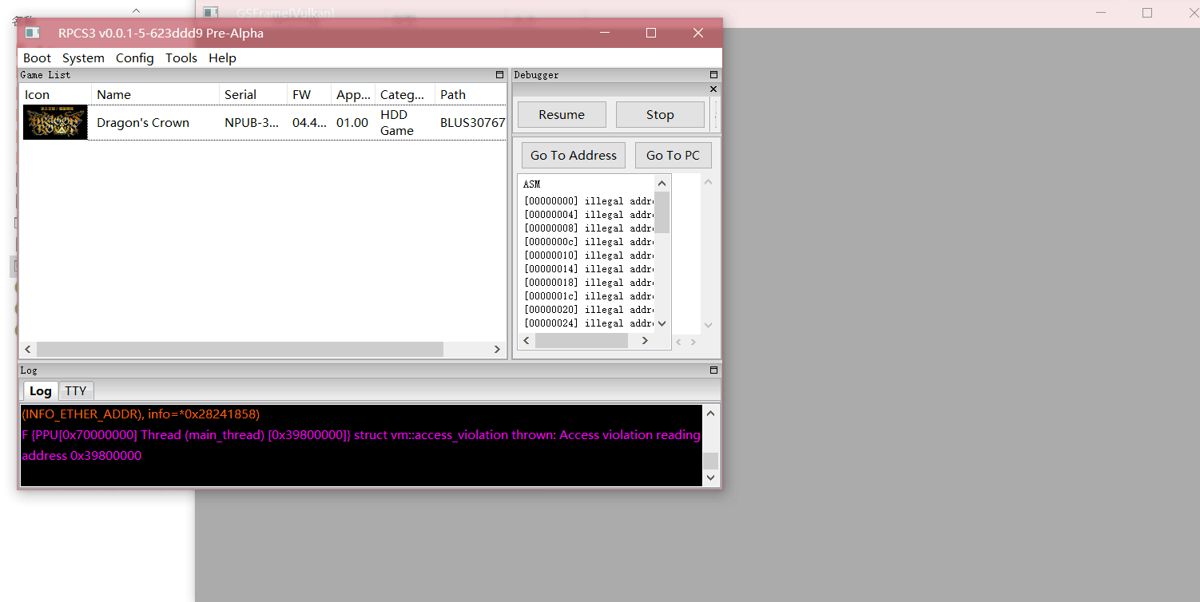
Task: Click ASM list scroll up arrow
Action: click(662, 184)
